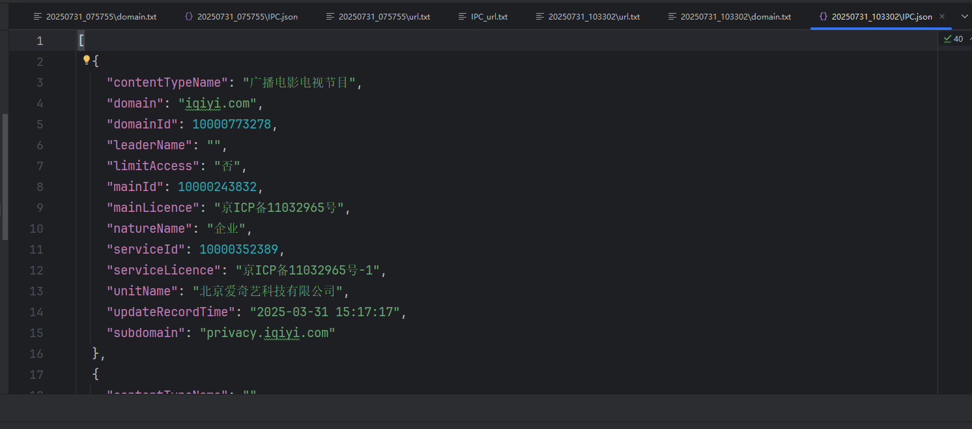The image size is (972, 429).
Task: Click the value "广播电影电视节目"
Action: [x=300, y=82]
